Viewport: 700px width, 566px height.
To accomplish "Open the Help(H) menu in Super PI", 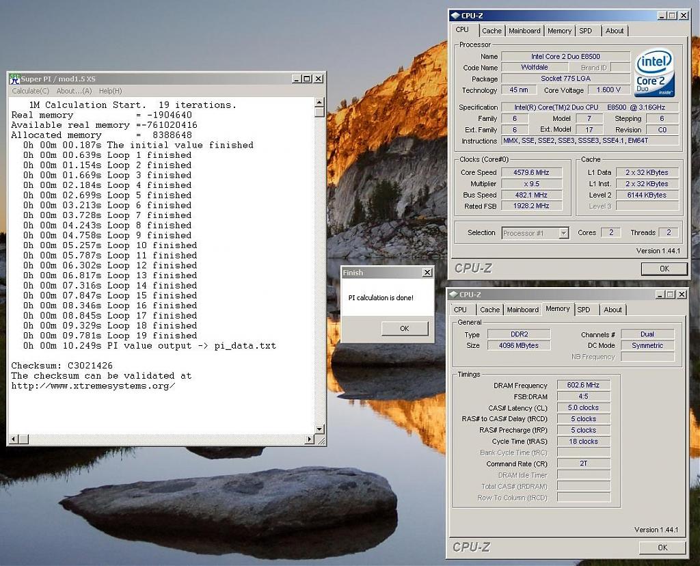I will (x=110, y=91).
